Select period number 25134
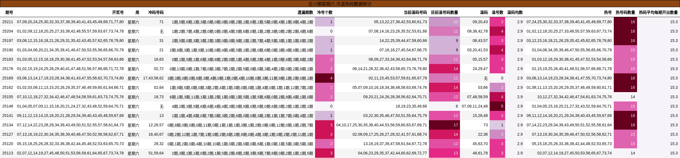The image size is (680, 158). 8,125
